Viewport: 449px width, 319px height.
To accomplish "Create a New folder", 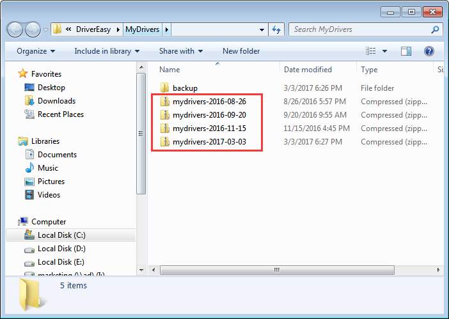I will click(241, 51).
